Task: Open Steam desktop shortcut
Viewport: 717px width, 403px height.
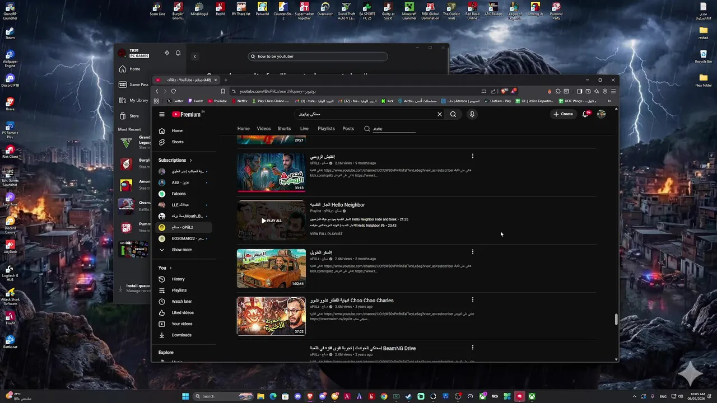Action: (10, 32)
